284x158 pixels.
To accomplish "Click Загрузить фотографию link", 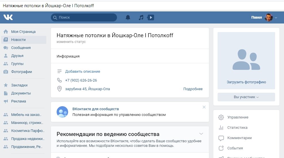I will (x=246, y=82).
